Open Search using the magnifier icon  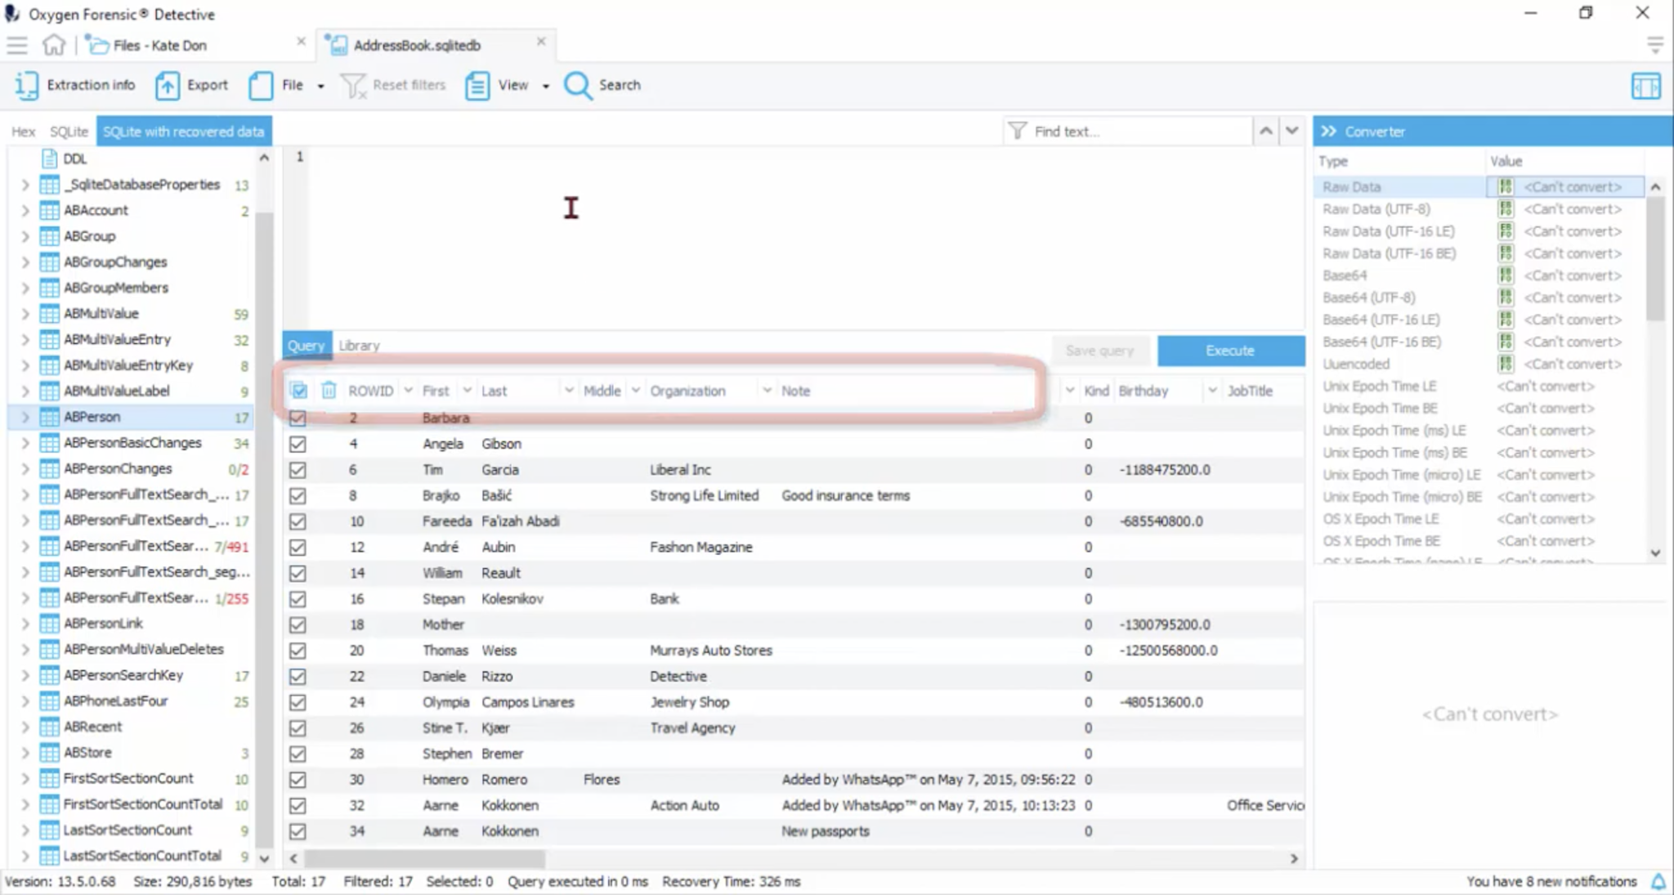[x=579, y=85]
